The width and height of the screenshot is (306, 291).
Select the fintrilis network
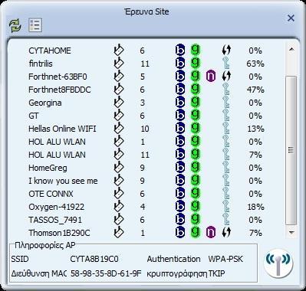146,64
